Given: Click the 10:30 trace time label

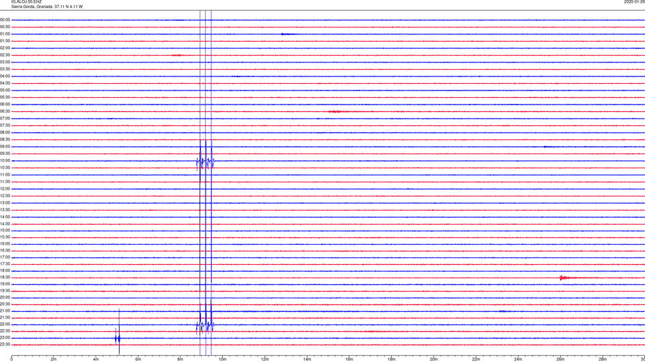Looking at the screenshot, I should [x=5, y=168].
